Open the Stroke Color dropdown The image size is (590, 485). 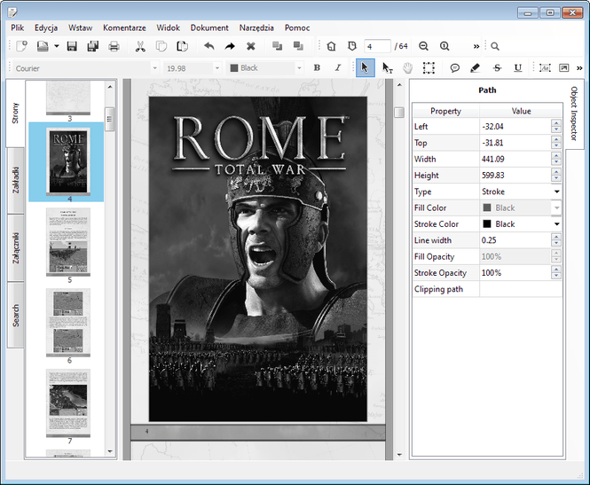click(556, 224)
